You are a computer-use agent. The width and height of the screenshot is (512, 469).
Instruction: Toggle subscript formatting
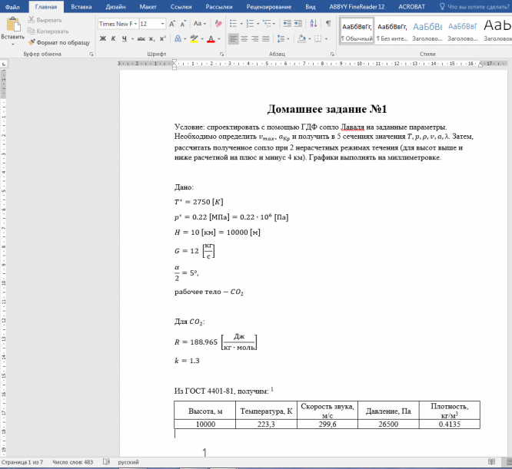(152, 39)
